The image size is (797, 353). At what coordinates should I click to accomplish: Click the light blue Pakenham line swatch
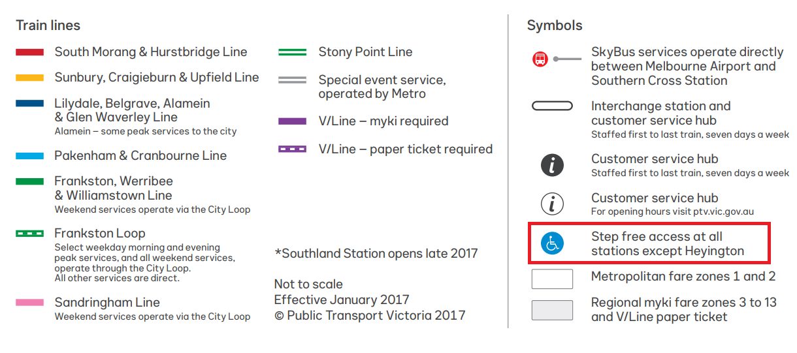(30, 156)
